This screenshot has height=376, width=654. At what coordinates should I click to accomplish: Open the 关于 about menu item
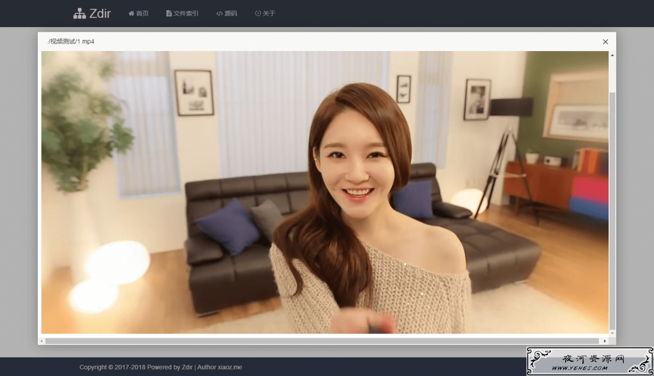point(265,13)
